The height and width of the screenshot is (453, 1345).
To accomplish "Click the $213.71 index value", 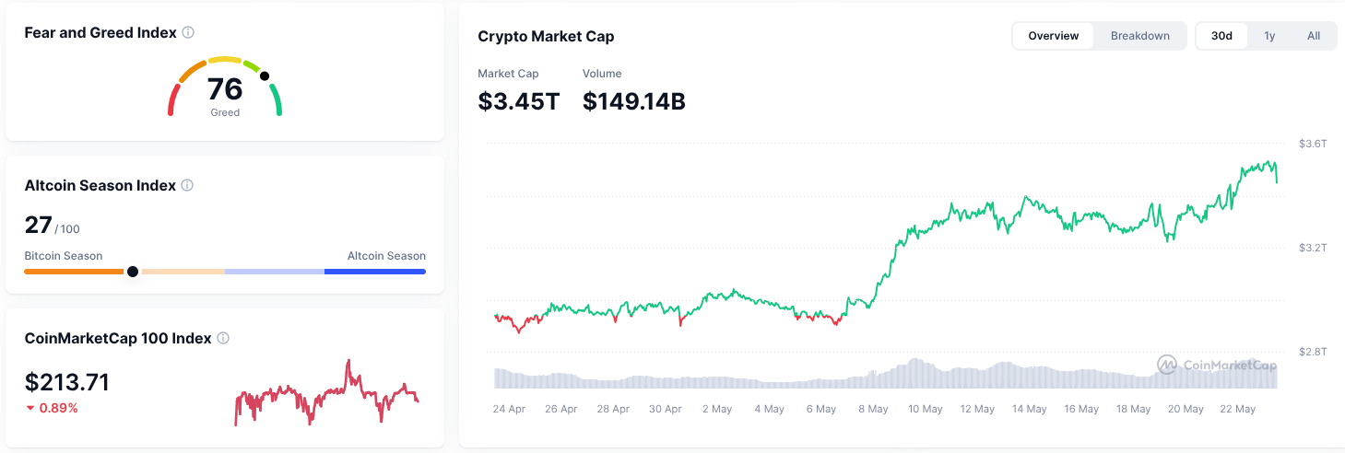I will pos(67,382).
